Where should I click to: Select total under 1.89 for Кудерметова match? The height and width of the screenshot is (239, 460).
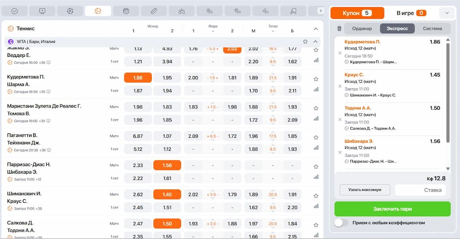coord(253,78)
